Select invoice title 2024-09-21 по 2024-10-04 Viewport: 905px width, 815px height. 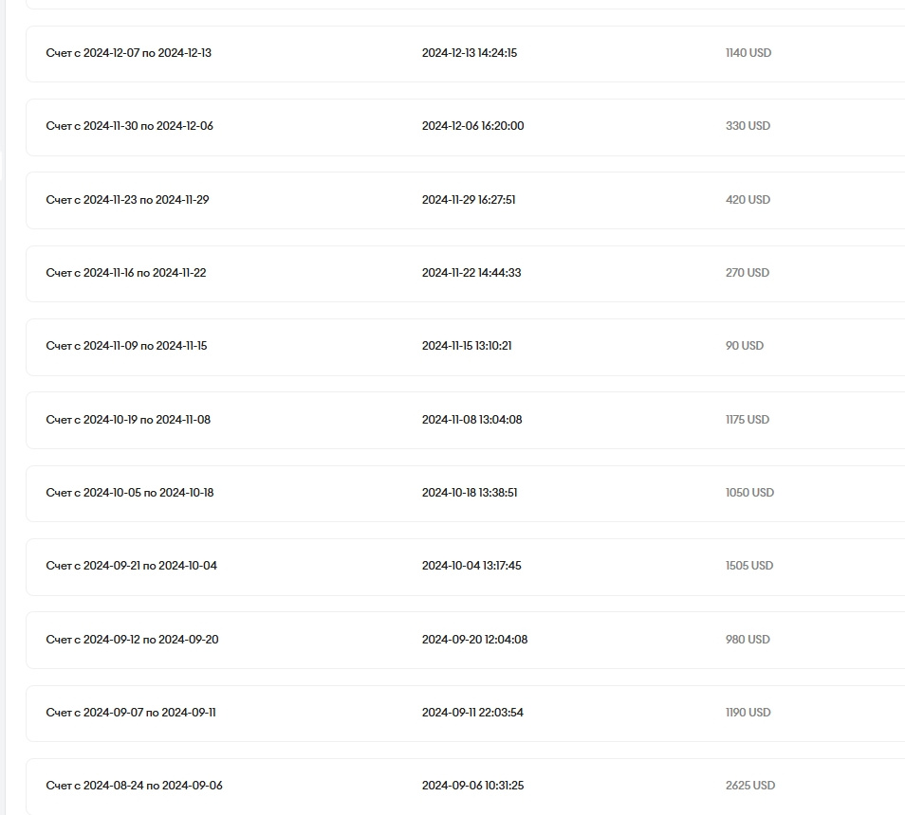tap(132, 566)
